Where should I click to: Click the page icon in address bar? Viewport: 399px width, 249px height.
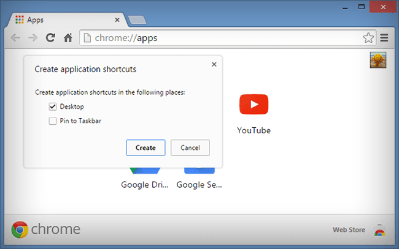(87, 38)
